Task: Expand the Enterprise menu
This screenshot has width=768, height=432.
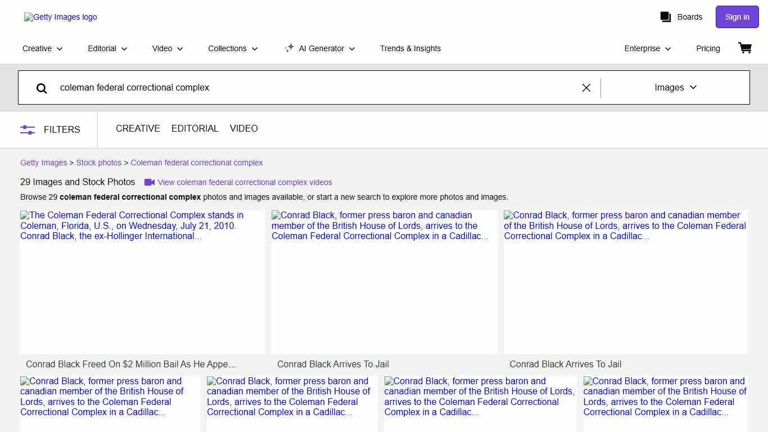Action: 648,48
